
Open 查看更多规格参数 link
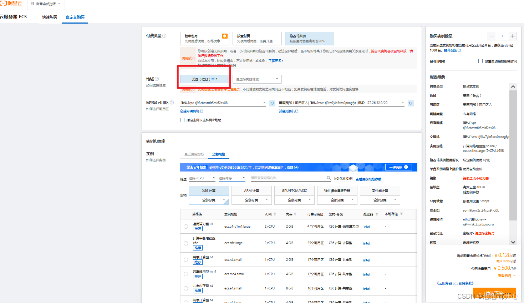[368, 179]
